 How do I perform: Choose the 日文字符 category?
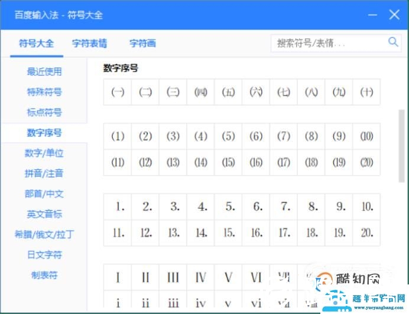click(x=44, y=255)
